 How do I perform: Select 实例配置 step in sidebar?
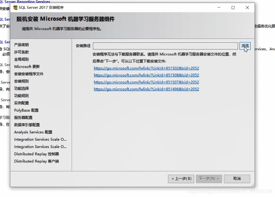[x=21, y=103]
